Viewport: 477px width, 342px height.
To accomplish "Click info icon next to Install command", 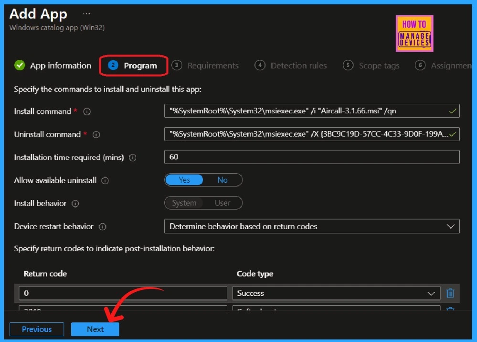I will pos(87,111).
